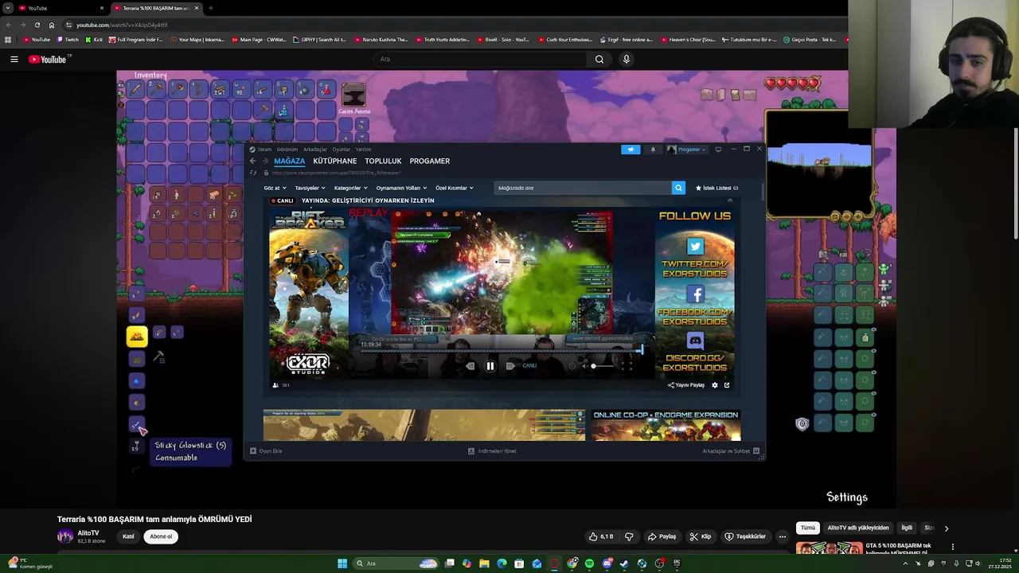Click the YouTube search magnifier button
This screenshot has height=573, width=1019.
[599, 59]
